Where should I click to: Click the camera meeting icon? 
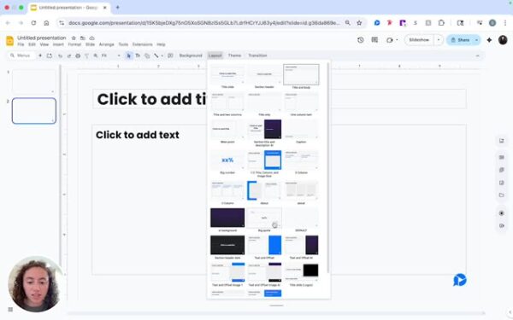389,40
